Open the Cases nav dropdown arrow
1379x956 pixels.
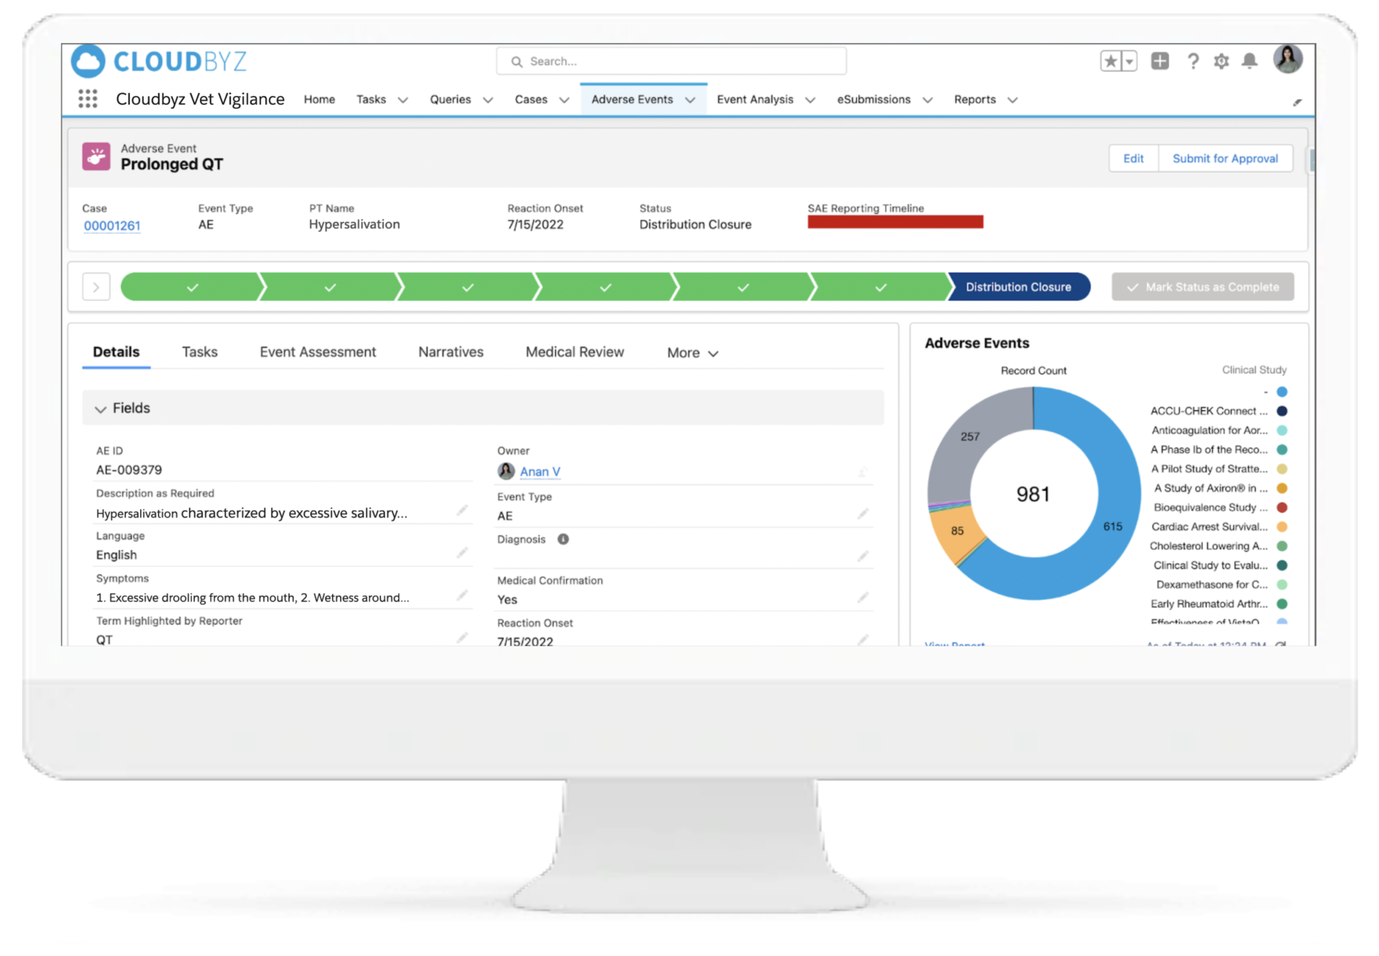point(564,100)
